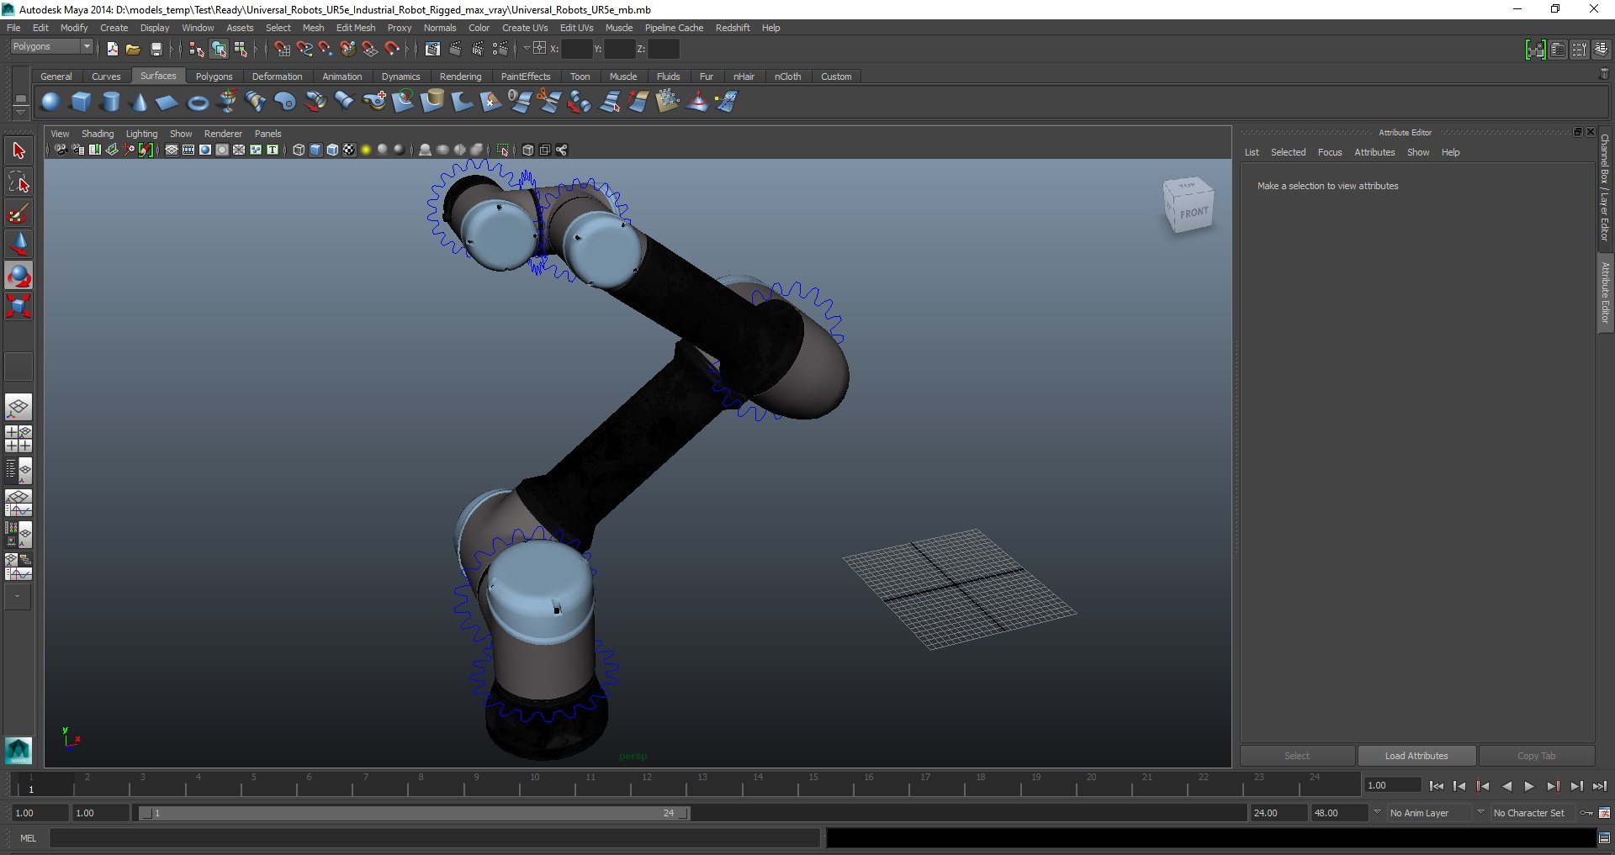Switch to single perspective view layout
1615x855 pixels.
(x=19, y=408)
